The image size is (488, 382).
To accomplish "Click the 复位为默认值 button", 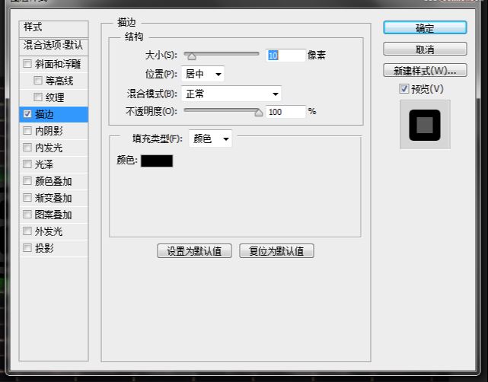I will pyautogui.click(x=276, y=250).
